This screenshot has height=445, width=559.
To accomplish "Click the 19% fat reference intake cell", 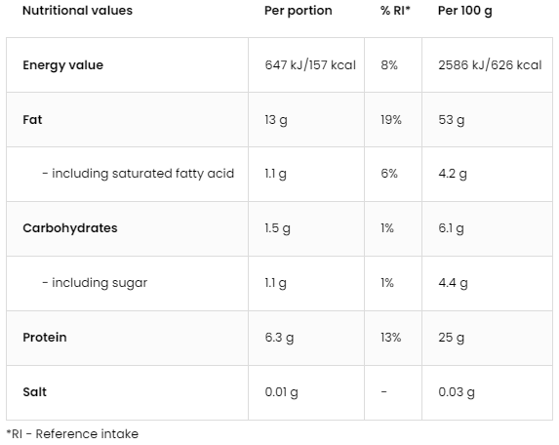I will (x=391, y=120).
